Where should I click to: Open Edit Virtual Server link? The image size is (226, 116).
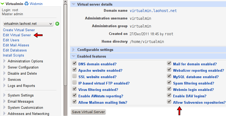coord(17,35)
